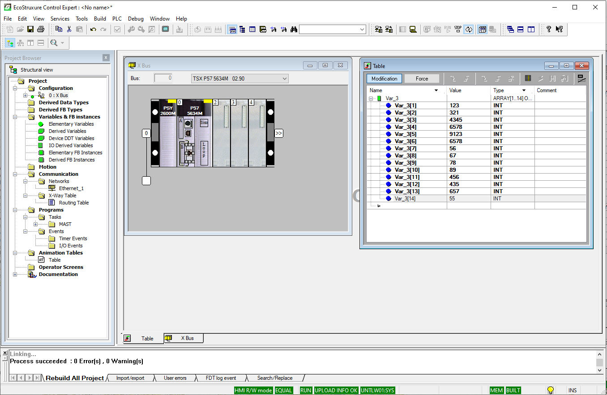The image size is (607, 395).
Task: Expand the Documentation node
Action: coord(15,274)
